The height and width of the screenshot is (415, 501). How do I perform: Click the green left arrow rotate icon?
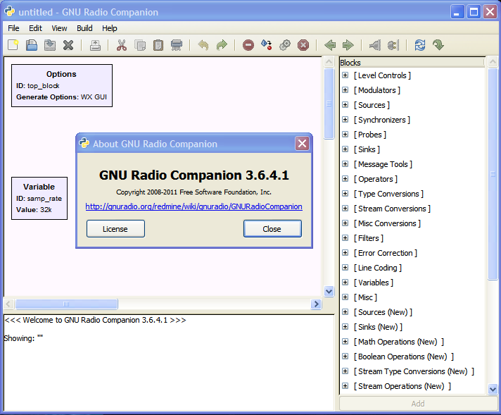[x=330, y=45]
